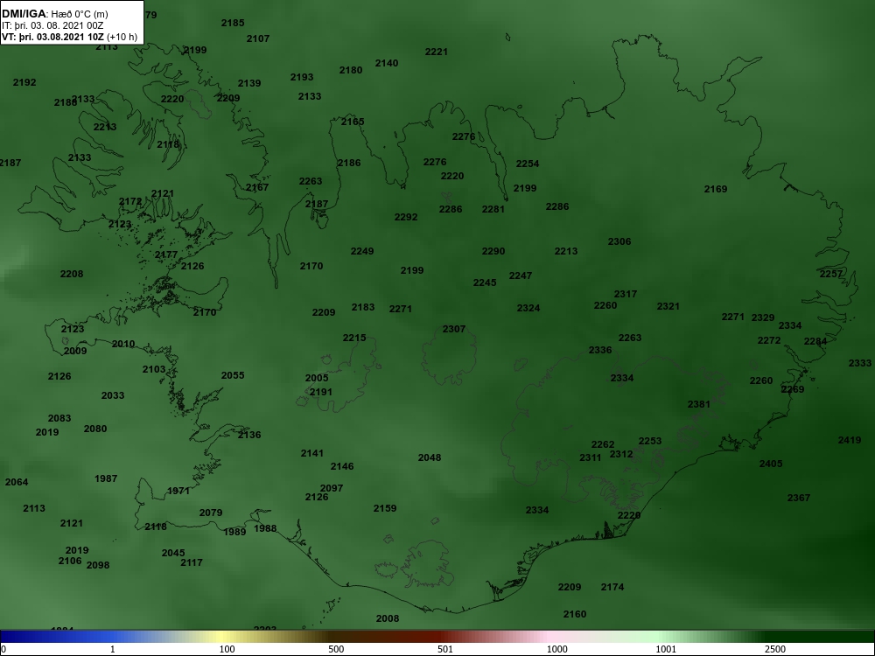875x656 pixels.
Task: Click the map value 2292
Action: coord(406,217)
